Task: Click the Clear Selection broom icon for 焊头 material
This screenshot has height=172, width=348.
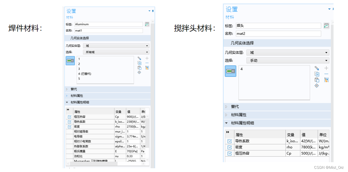Action: 326,80
